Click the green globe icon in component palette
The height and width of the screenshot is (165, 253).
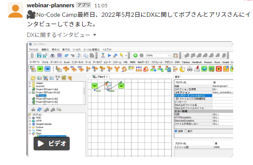point(204,69)
